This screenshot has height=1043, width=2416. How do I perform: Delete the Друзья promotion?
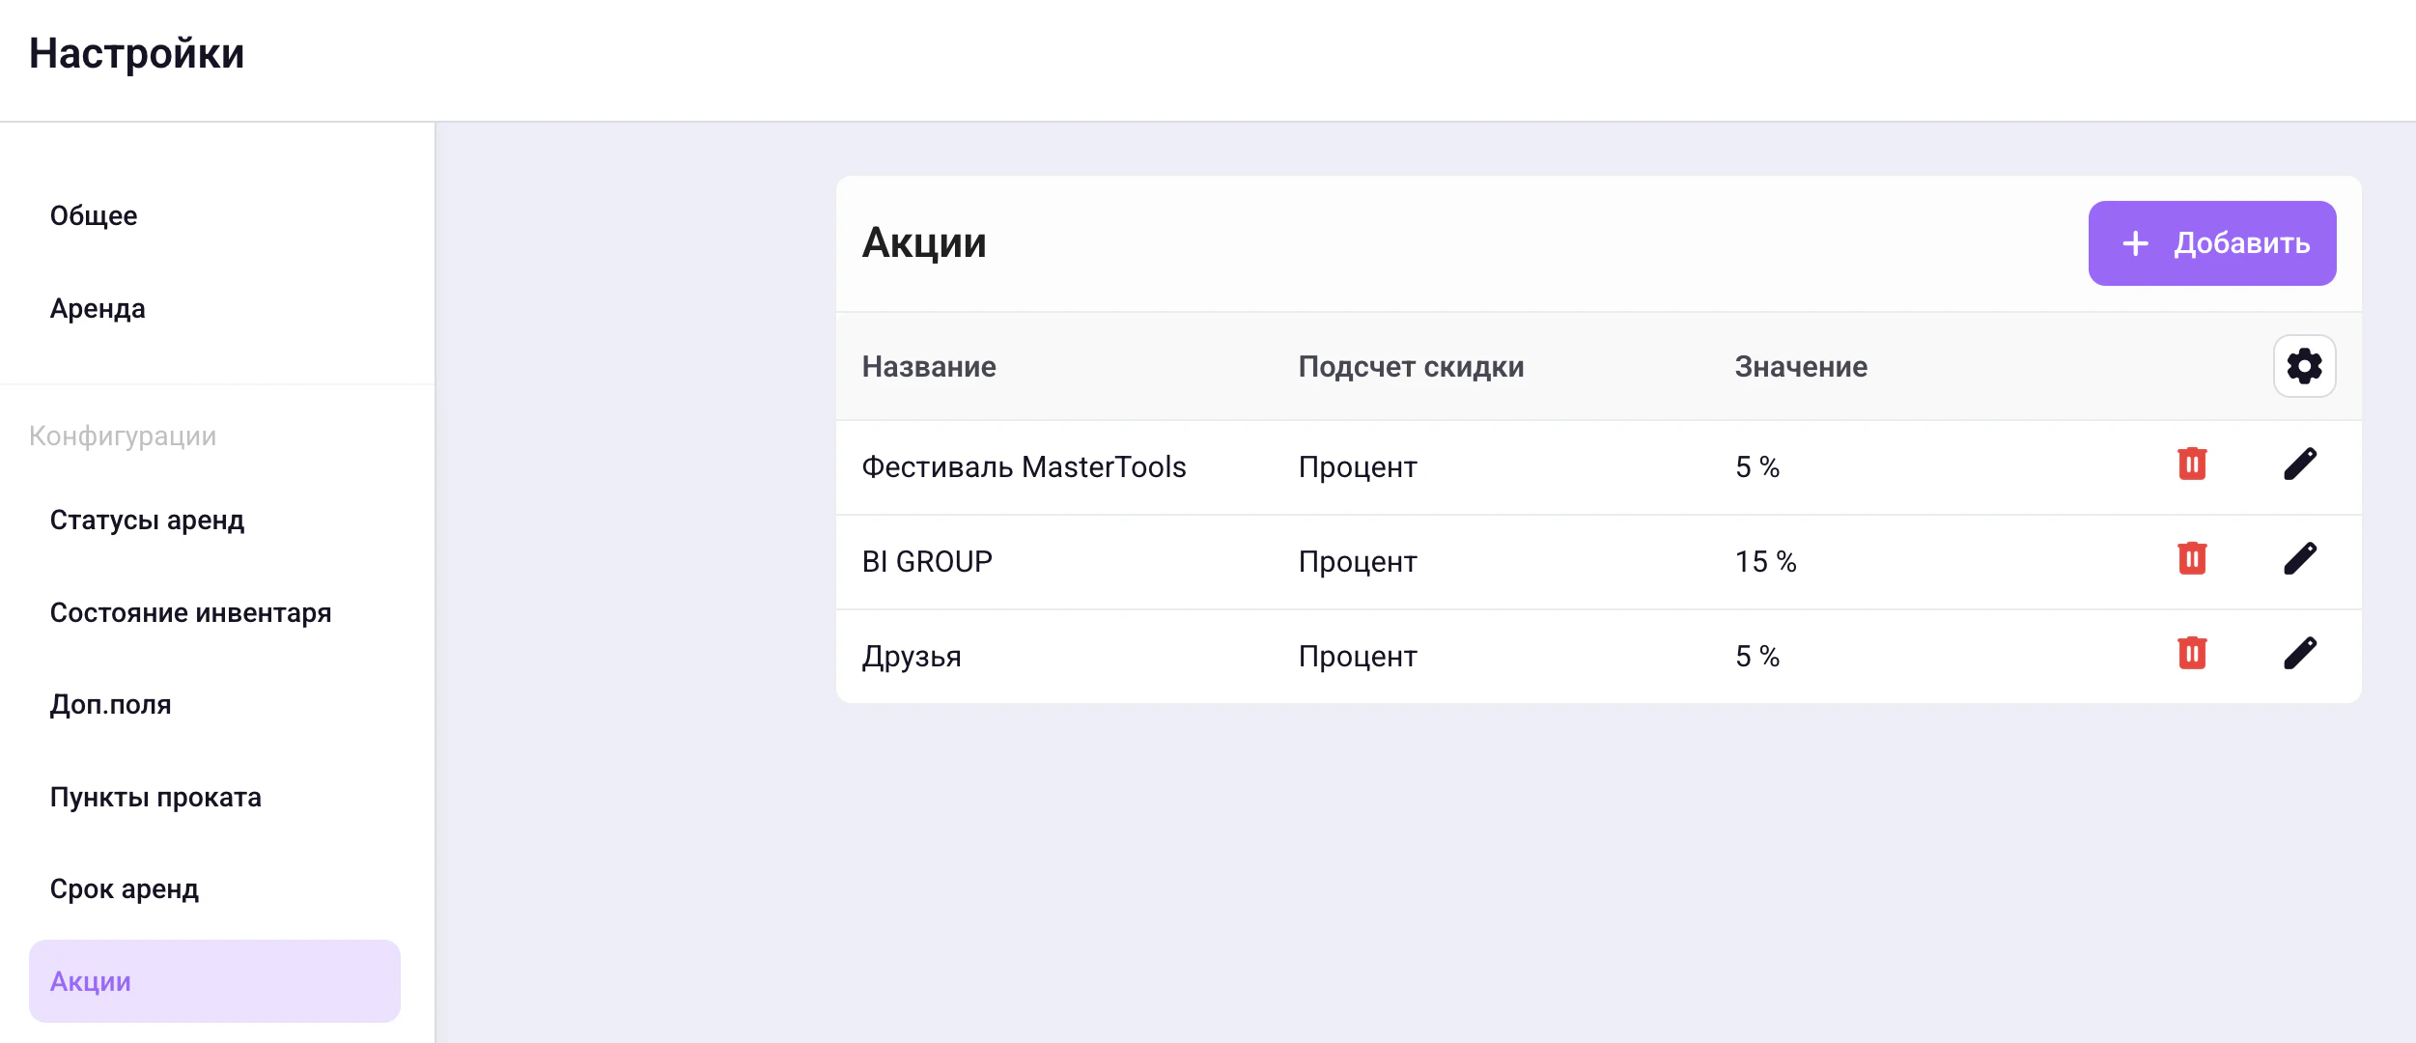pos(2193,654)
